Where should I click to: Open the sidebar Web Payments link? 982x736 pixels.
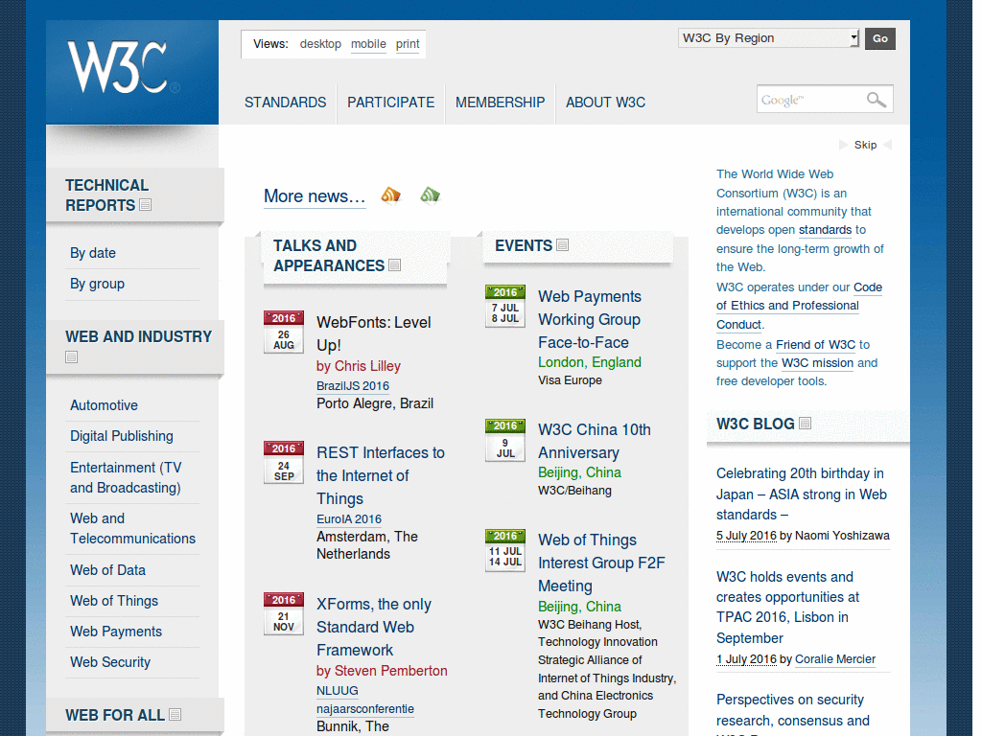(x=116, y=632)
